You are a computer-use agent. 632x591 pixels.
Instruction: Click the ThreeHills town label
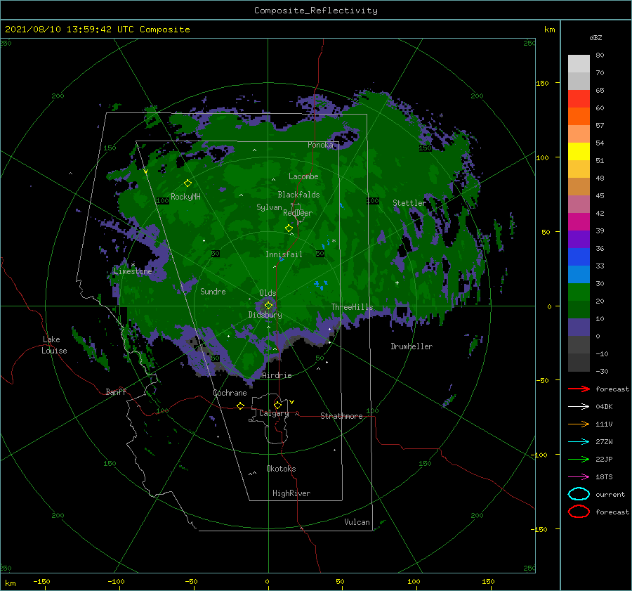click(x=352, y=307)
